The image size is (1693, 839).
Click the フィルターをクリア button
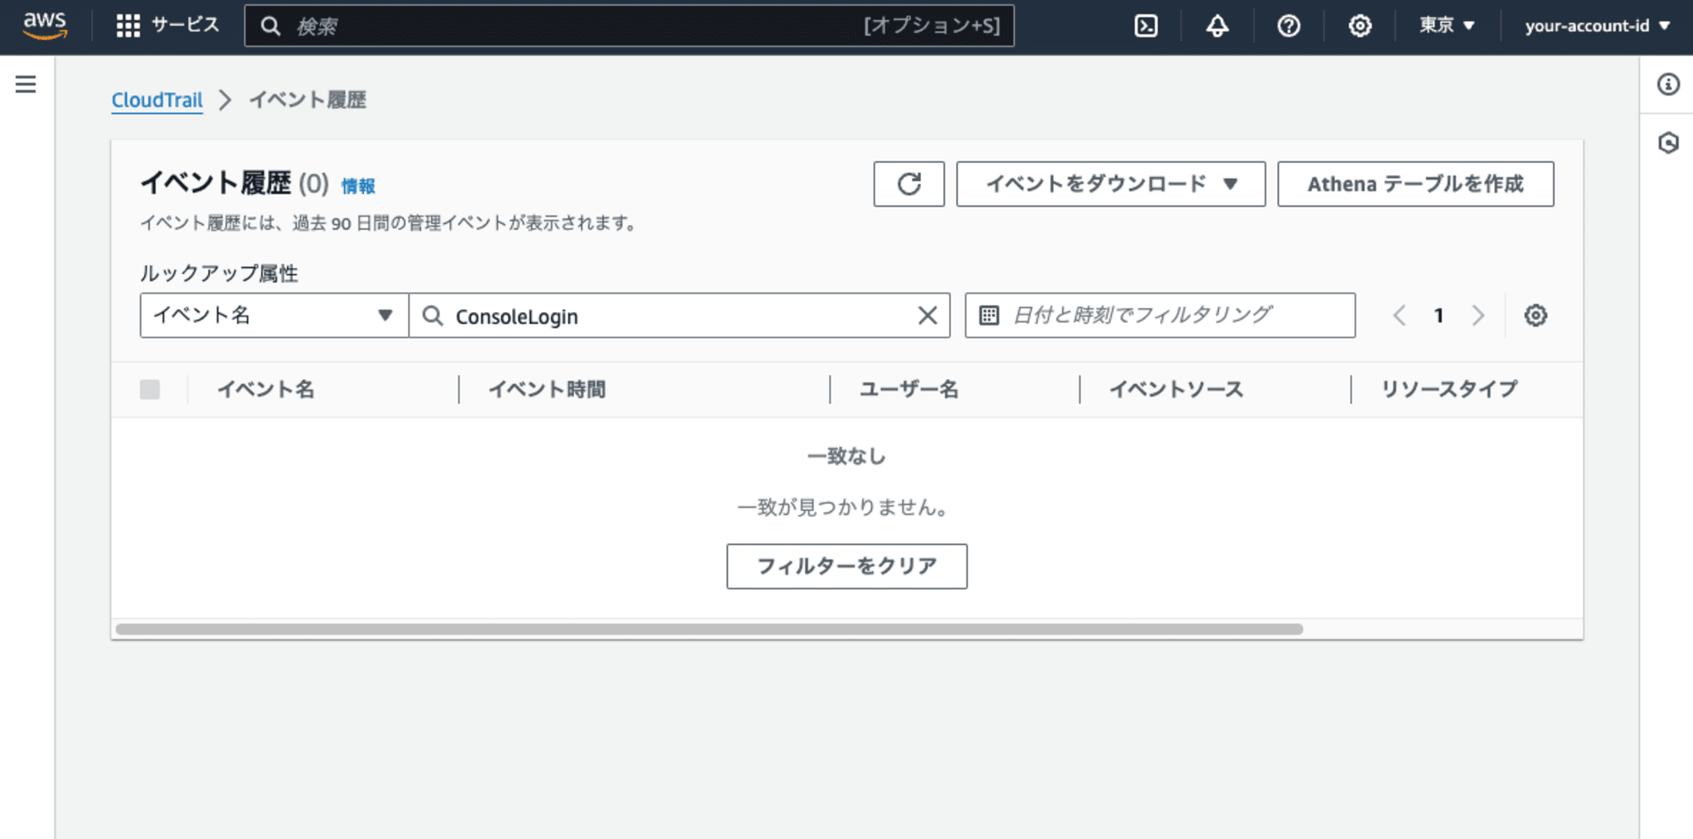click(x=846, y=566)
